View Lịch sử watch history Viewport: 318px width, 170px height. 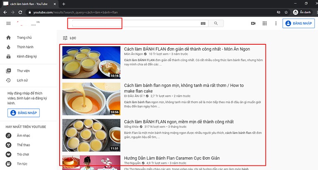[x=22, y=80]
